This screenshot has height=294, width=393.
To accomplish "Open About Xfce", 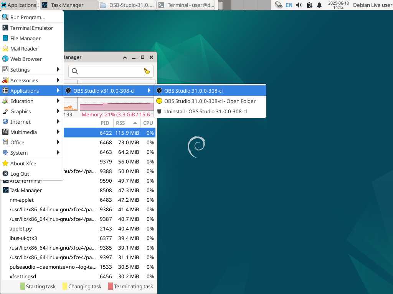I will tap(32, 163).
